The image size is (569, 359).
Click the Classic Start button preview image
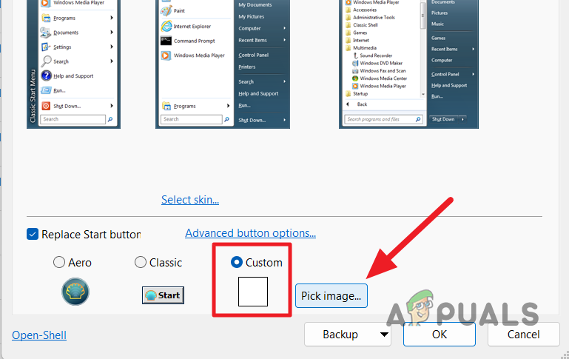[163, 295]
